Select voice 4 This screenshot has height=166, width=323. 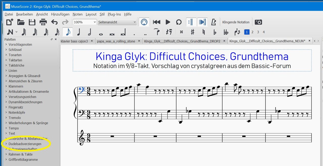pyautogui.click(x=264, y=32)
